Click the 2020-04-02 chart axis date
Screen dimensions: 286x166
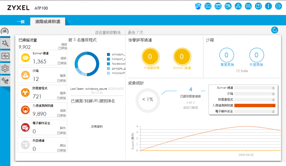tap(246, 155)
